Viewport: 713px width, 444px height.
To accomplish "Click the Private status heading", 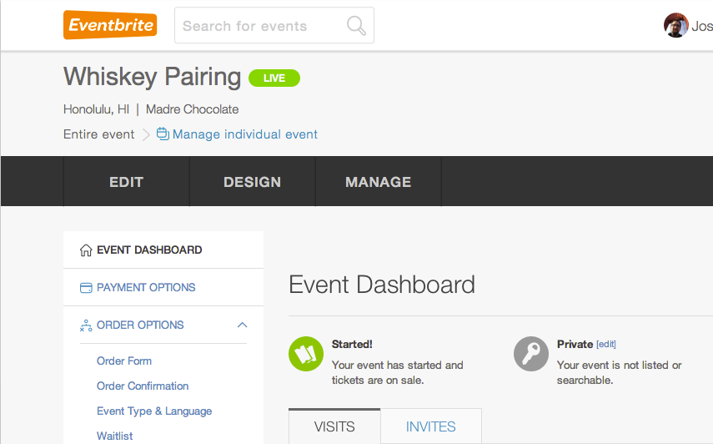I will [x=575, y=344].
